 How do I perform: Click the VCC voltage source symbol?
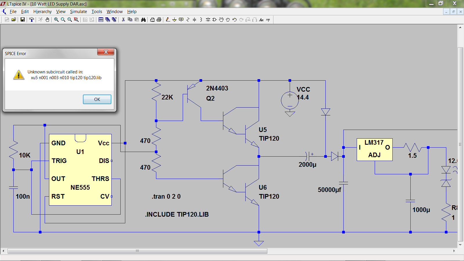coord(290,101)
